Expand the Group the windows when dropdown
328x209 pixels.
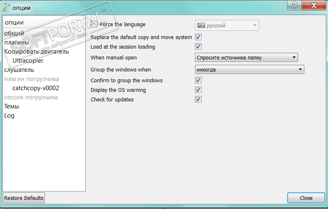tap(249, 69)
